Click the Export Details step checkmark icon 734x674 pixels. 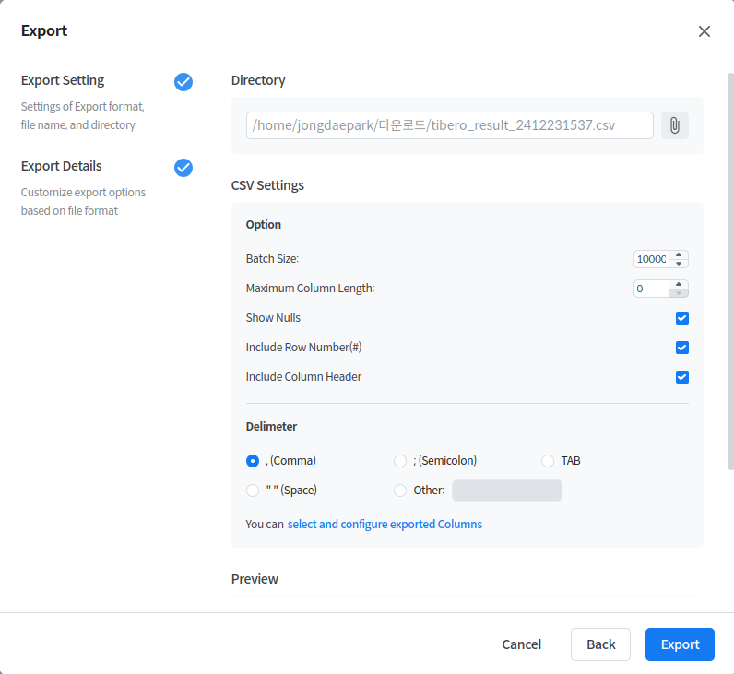(x=183, y=168)
